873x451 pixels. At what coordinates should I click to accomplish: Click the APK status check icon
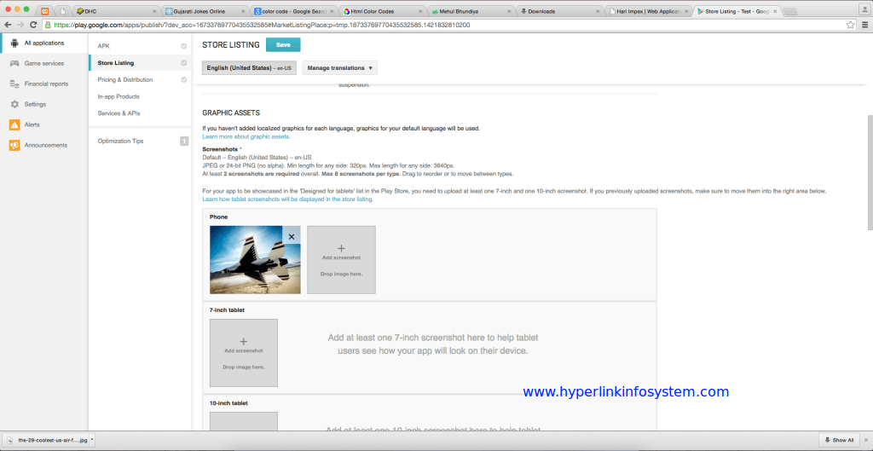coord(184,46)
